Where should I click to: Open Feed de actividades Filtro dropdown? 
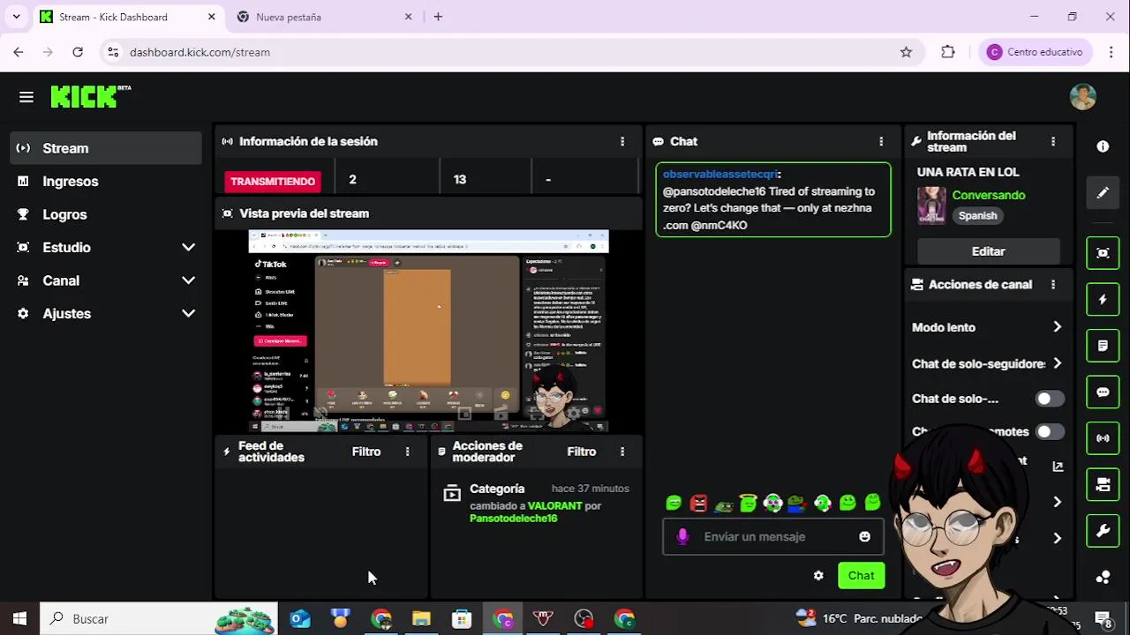[x=366, y=452]
